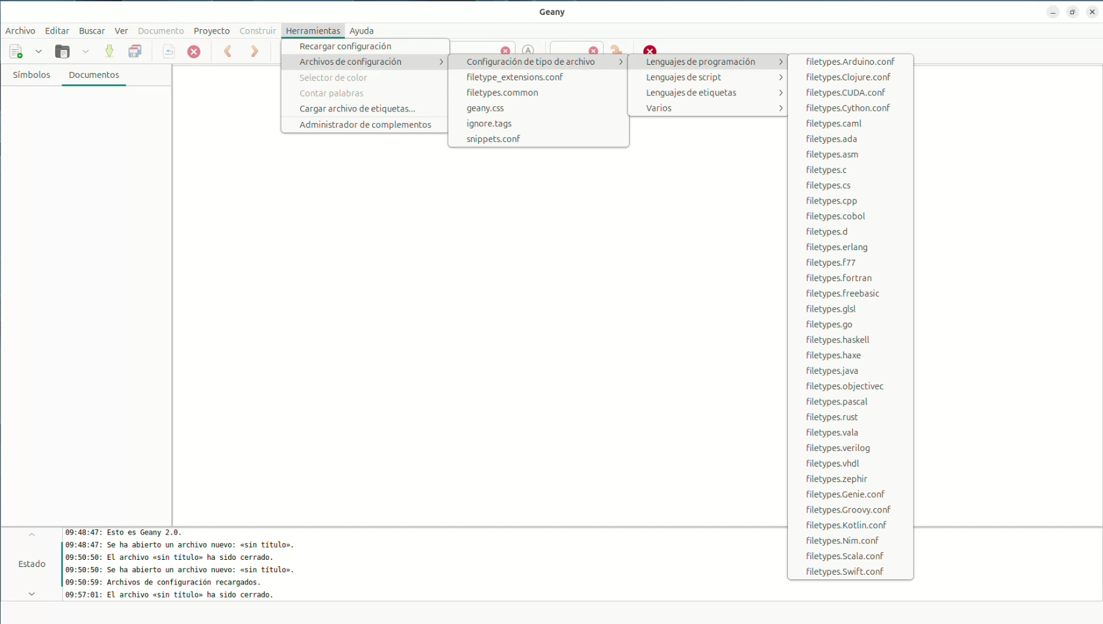Open the Archivo menu
Viewport: 1103px width, 624px height.
coord(20,30)
